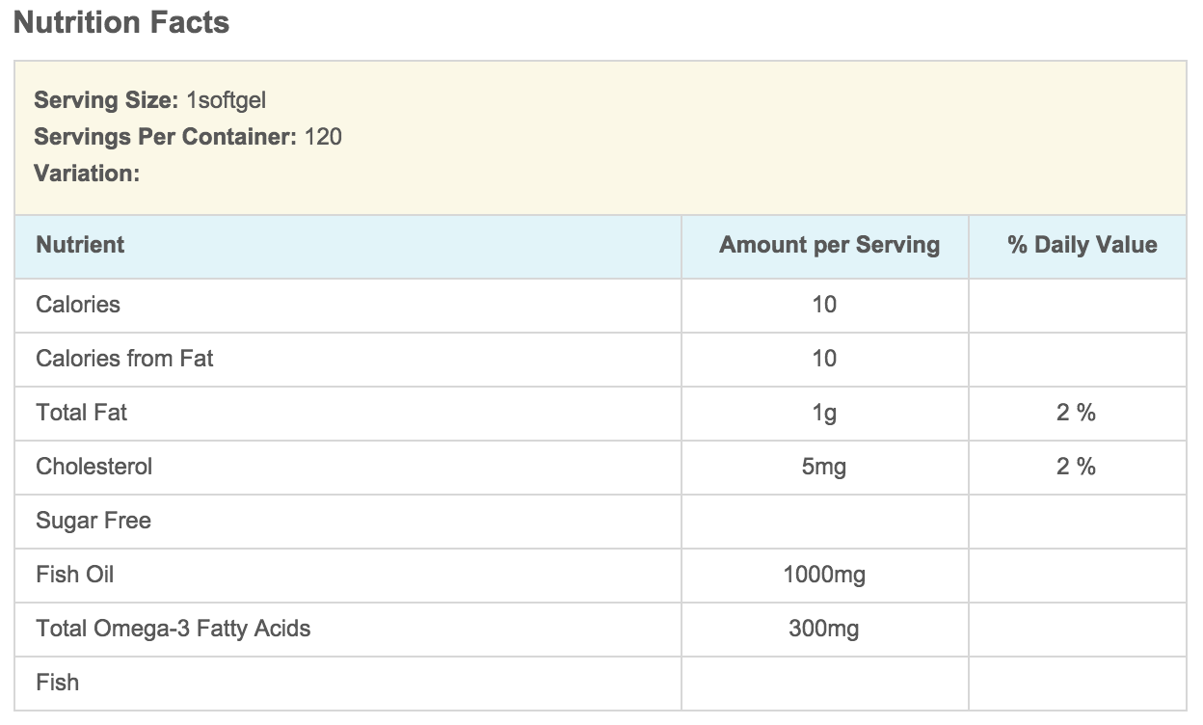Click the 1000mg Fish Oil amount
Screen dimensions: 1203x725
(x=824, y=576)
